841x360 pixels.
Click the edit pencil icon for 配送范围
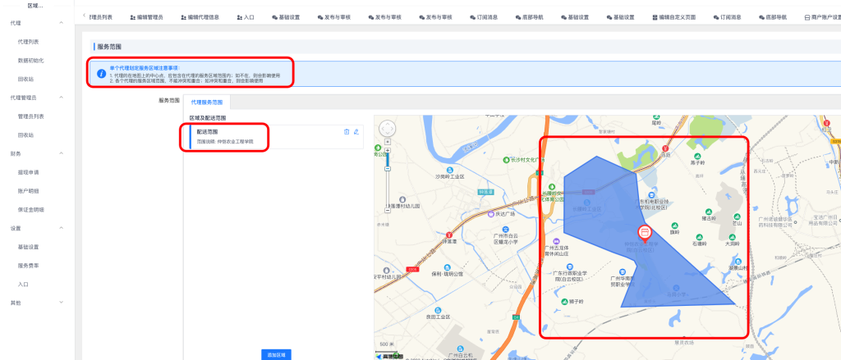[356, 131]
